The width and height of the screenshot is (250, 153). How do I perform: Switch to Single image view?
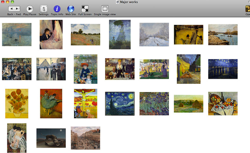click(x=105, y=9)
